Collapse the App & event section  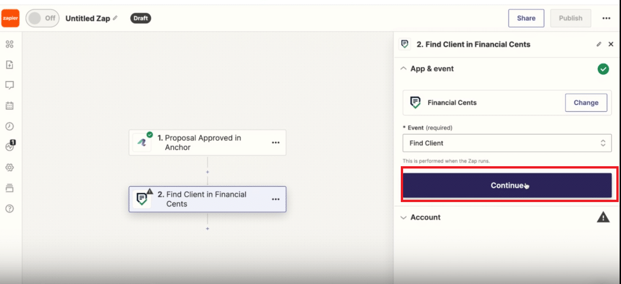404,68
